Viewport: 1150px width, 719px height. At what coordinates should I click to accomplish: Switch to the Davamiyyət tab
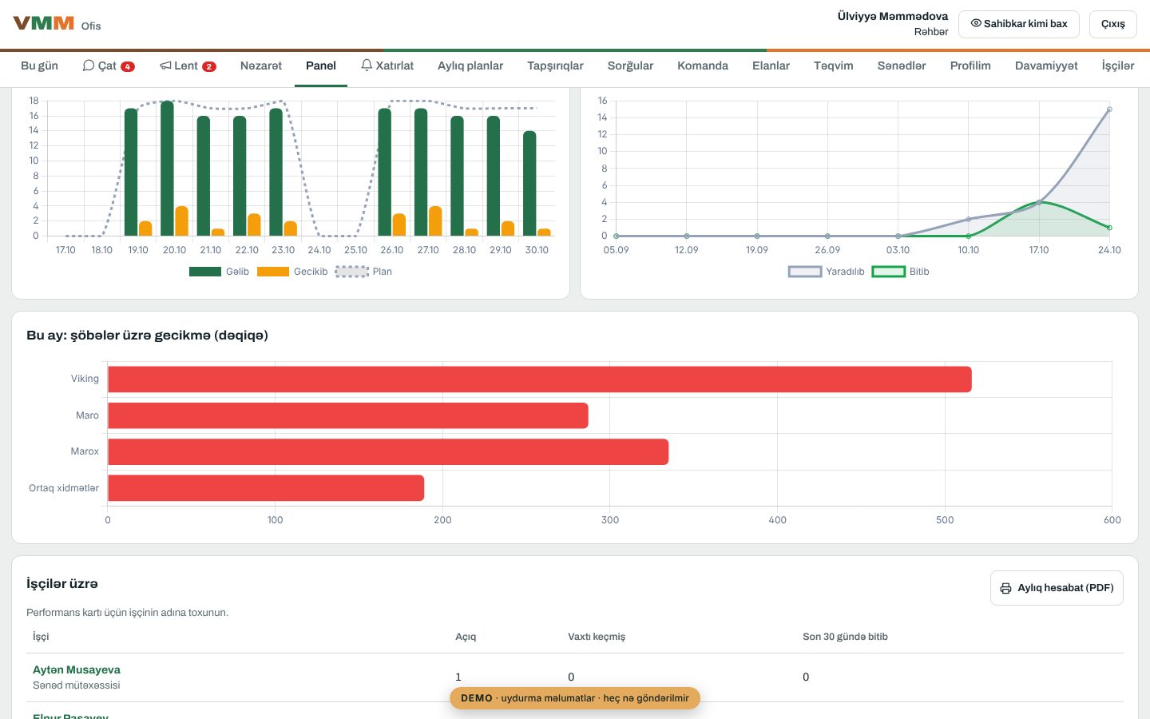[x=1046, y=66]
